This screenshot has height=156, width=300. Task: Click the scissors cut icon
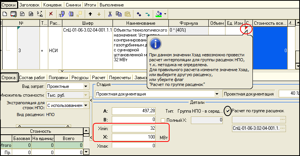110,14
